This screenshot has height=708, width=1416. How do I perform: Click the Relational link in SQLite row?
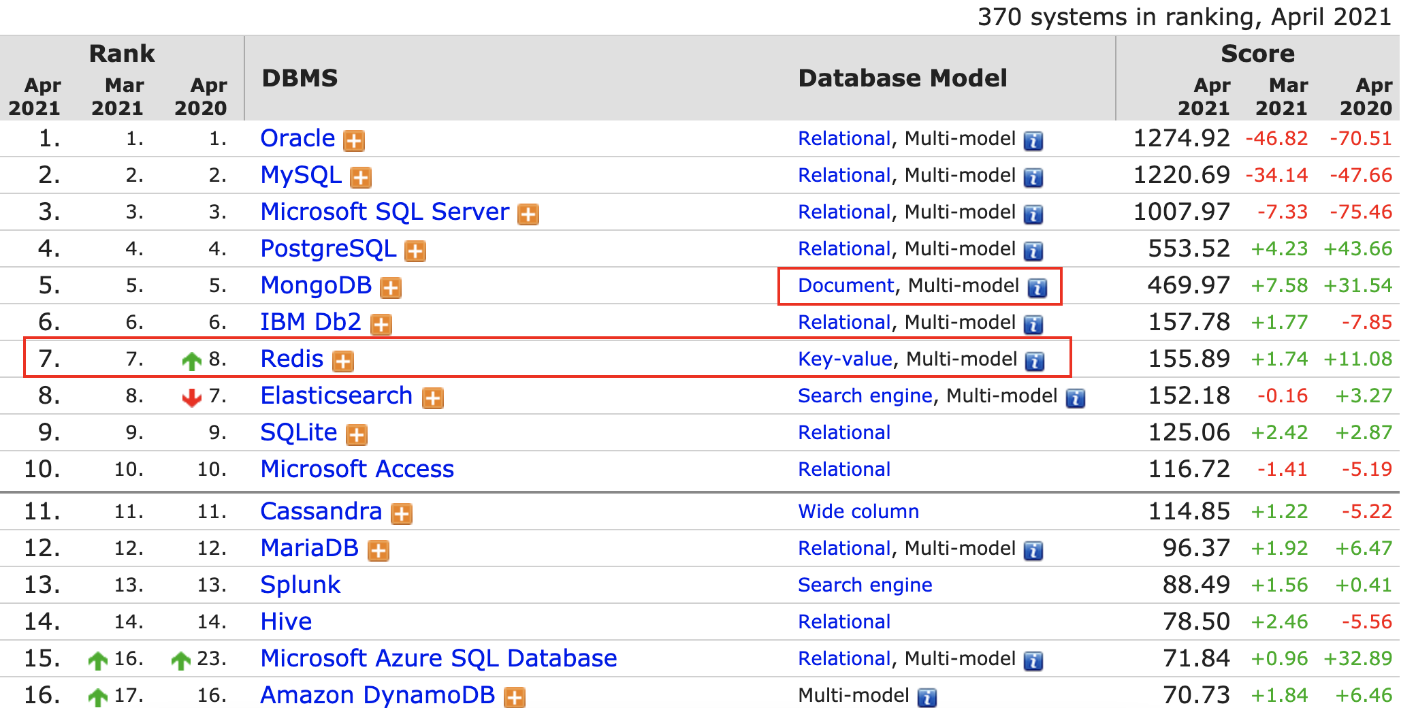click(844, 432)
